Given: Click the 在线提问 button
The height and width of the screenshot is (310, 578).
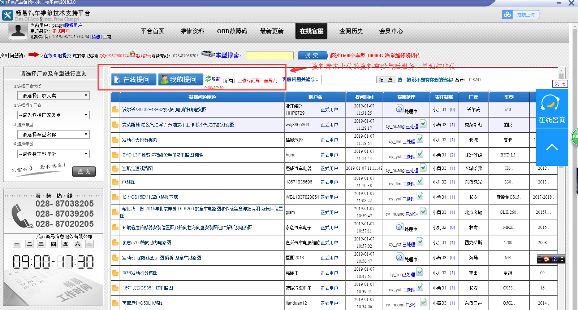Looking at the screenshot, I should point(133,79).
